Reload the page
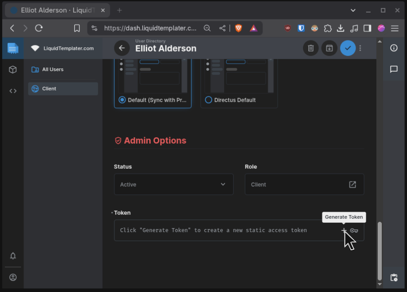This screenshot has height=292, width=407. pos(39,28)
